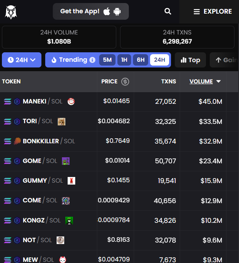Click GOME transactions 50,707
239x263 pixels.
point(166,161)
